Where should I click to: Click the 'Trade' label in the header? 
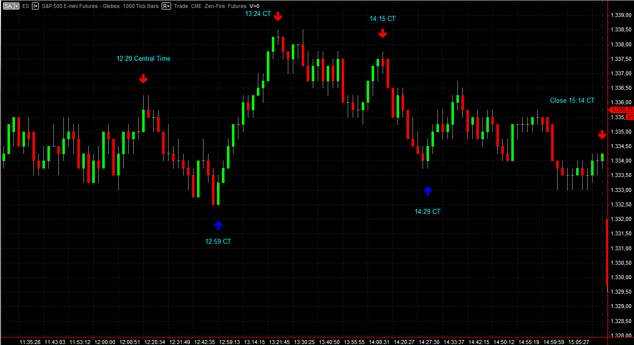point(181,6)
